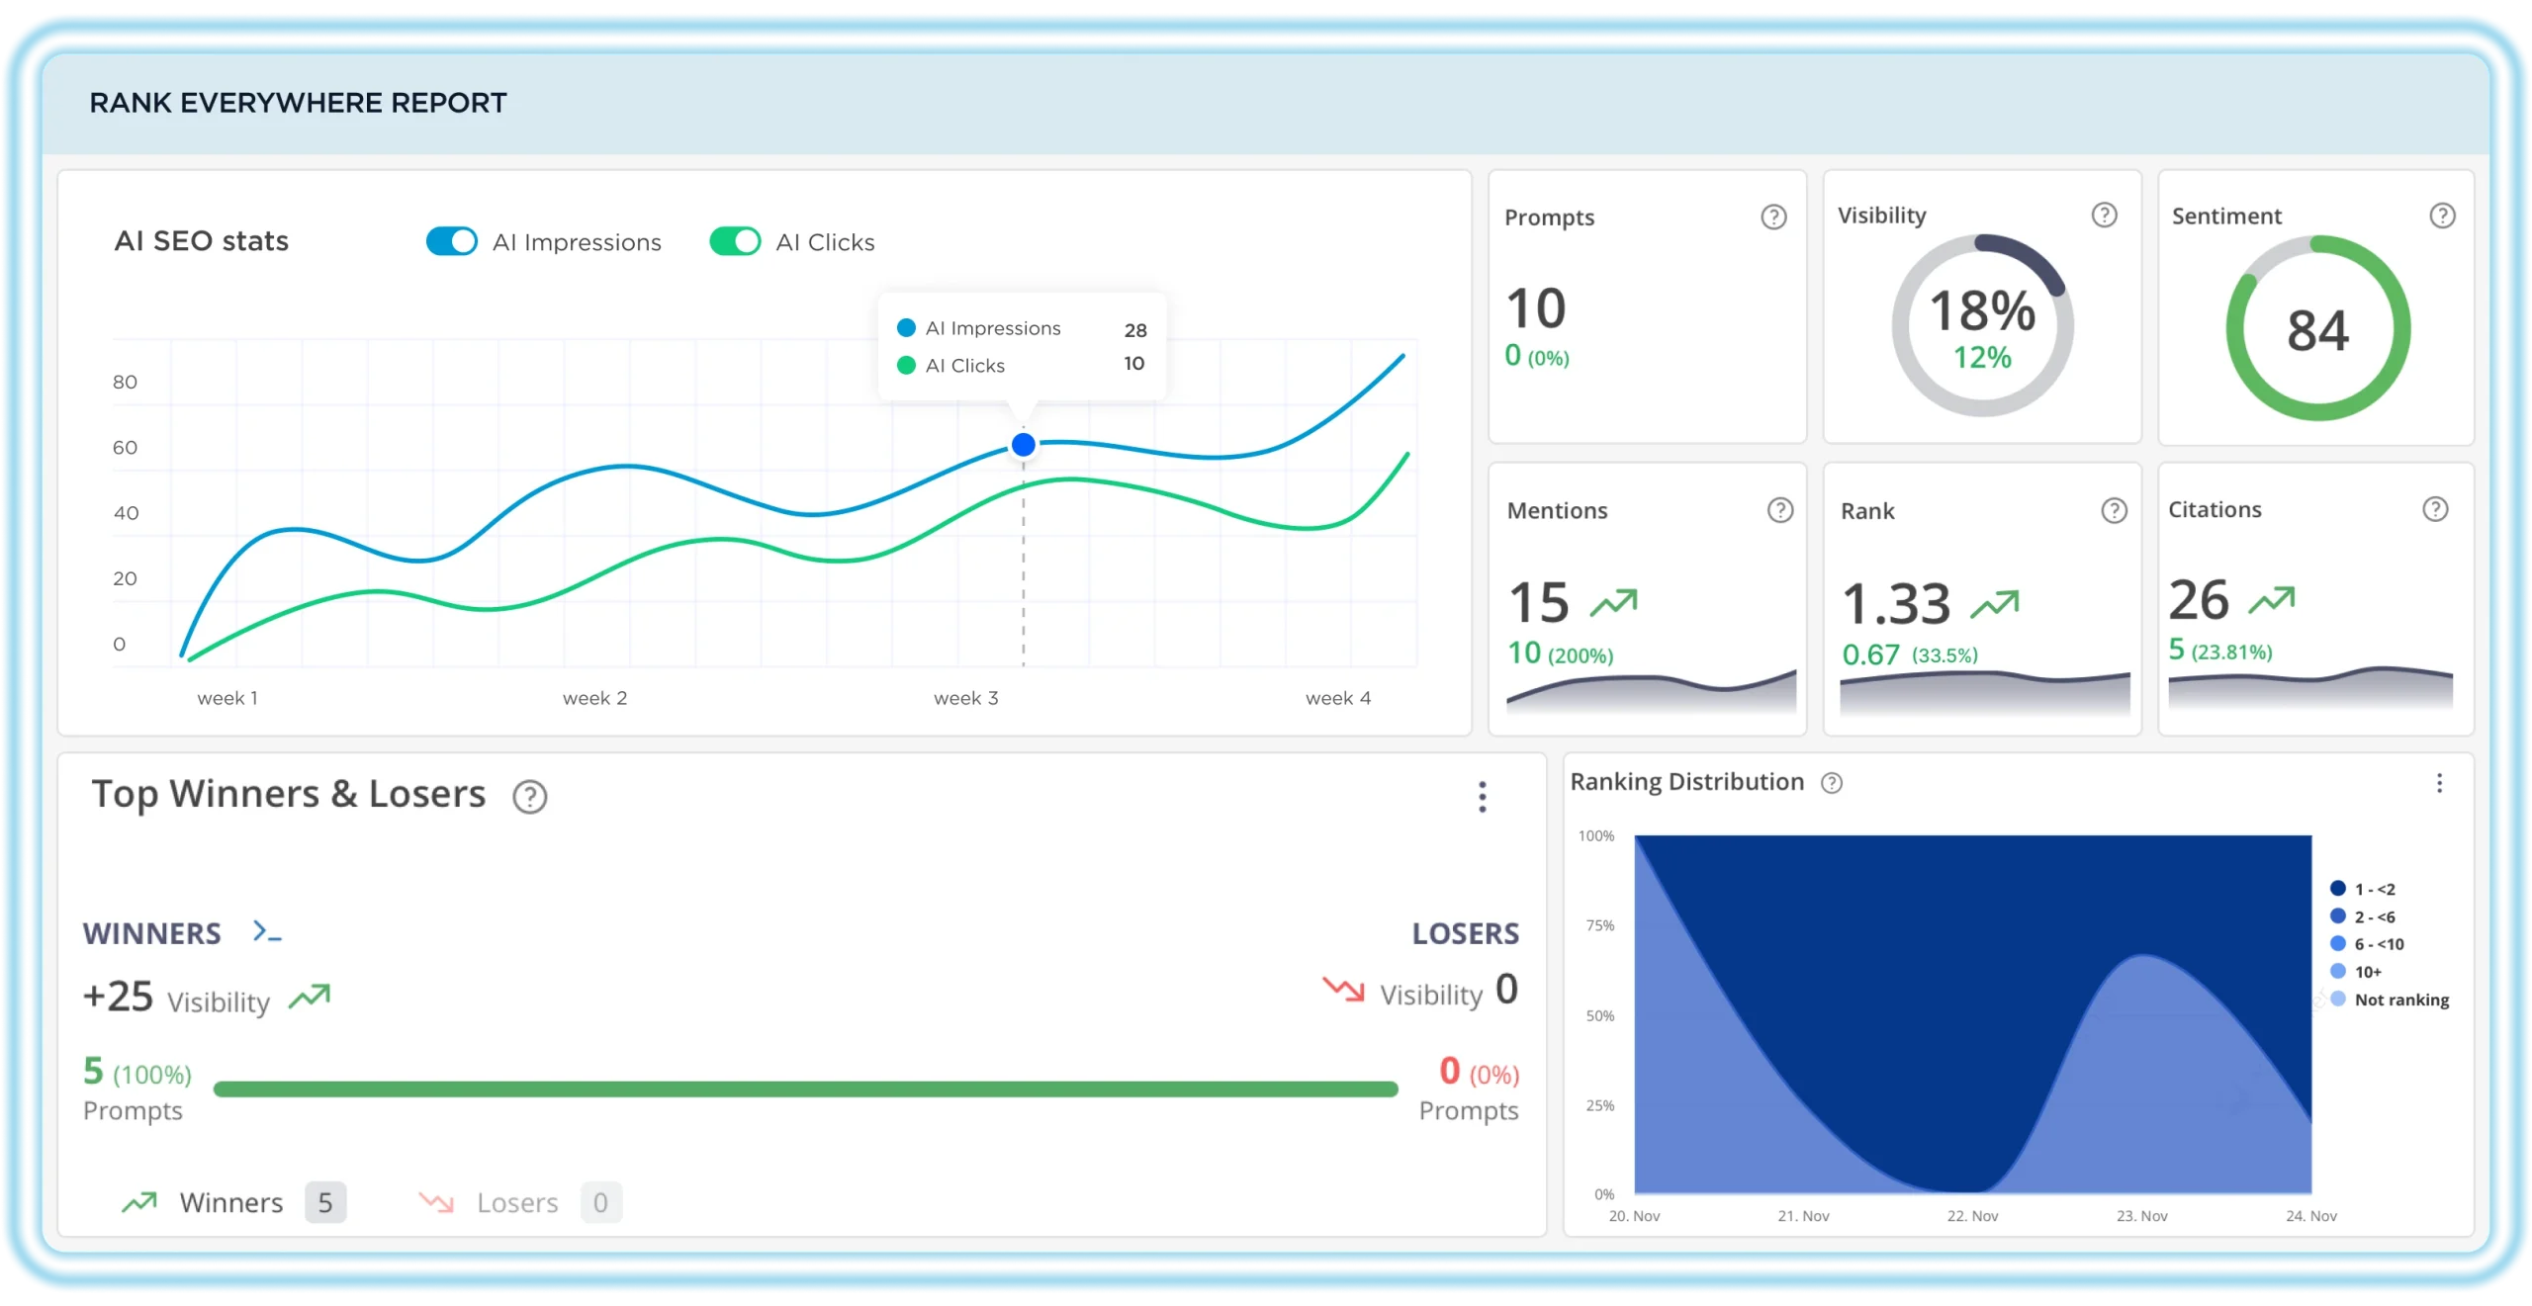Click the Citations help icon
Image resolution: width=2532 pixels, height=1306 pixels.
(2436, 508)
